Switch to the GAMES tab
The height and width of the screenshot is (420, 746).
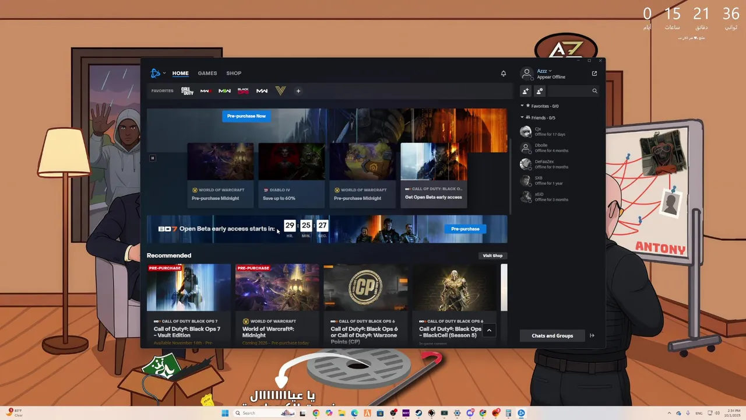(207, 73)
